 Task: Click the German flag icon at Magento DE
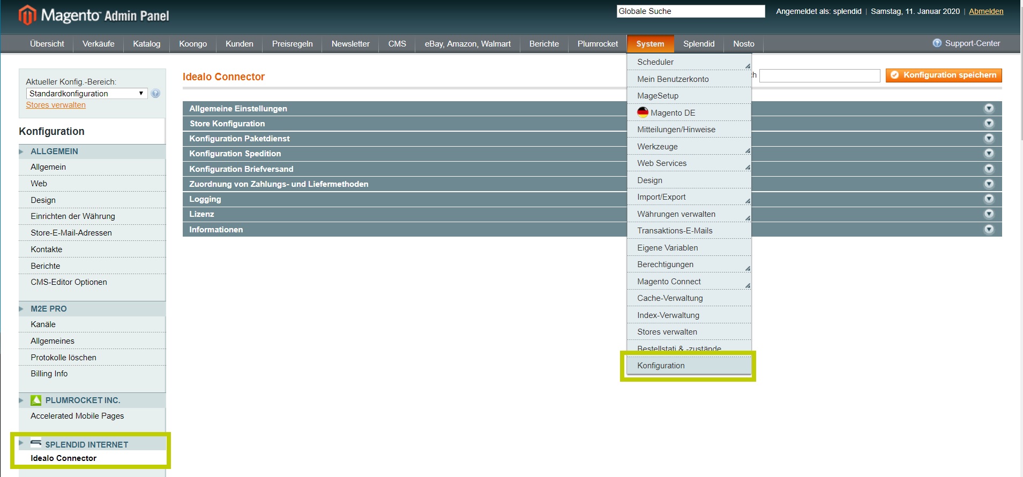[643, 112]
